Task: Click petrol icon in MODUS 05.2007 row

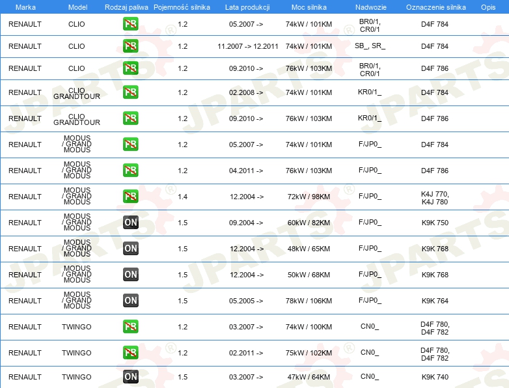Action: tap(130, 144)
